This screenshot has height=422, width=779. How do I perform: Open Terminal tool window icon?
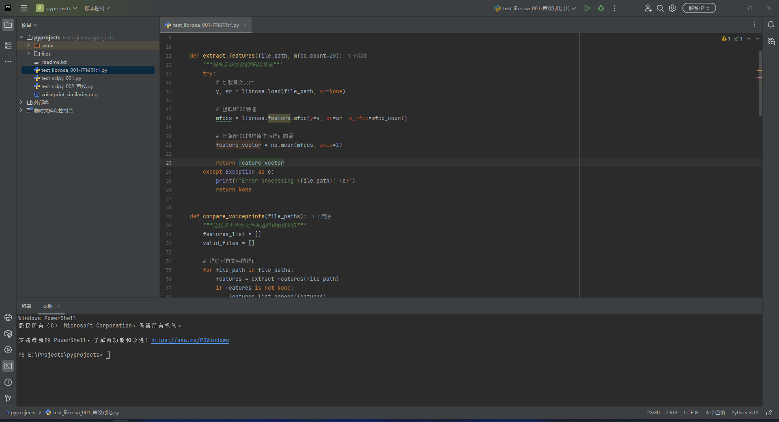[x=8, y=366]
